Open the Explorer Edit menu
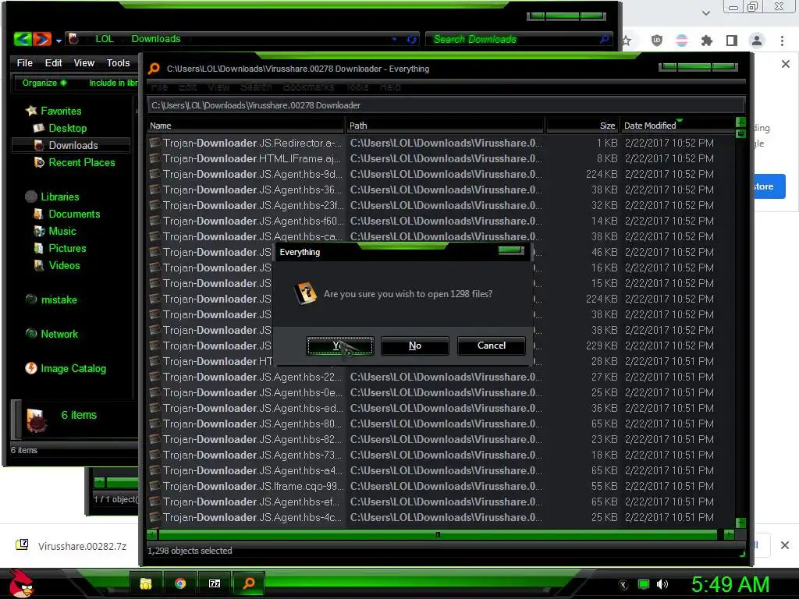799x599 pixels. pyautogui.click(x=53, y=63)
